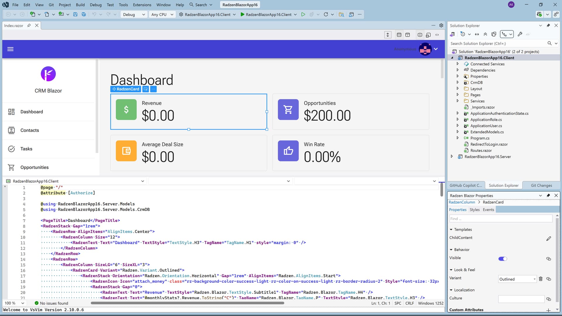562x316 pixels.
Task: Click Contacts in the CRM sidebar
Action: [x=30, y=130]
